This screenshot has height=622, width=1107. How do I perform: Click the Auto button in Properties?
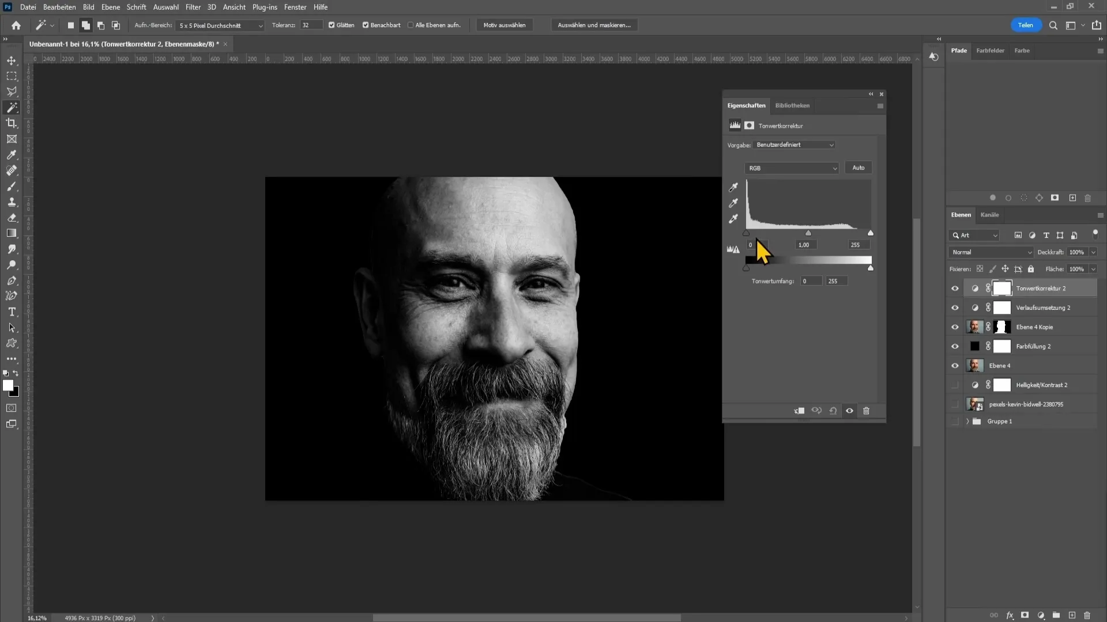[x=857, y=167]
